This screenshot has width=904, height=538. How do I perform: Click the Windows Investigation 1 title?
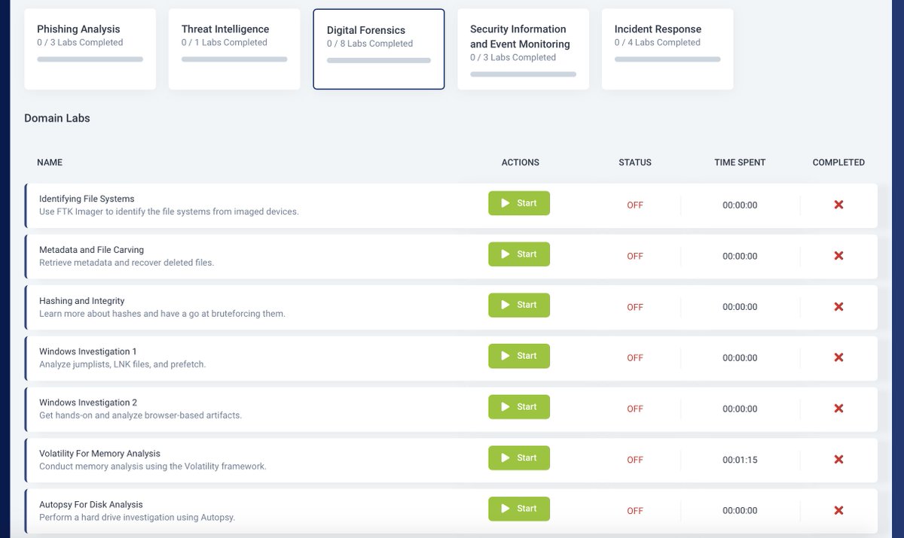coord(88,351)
